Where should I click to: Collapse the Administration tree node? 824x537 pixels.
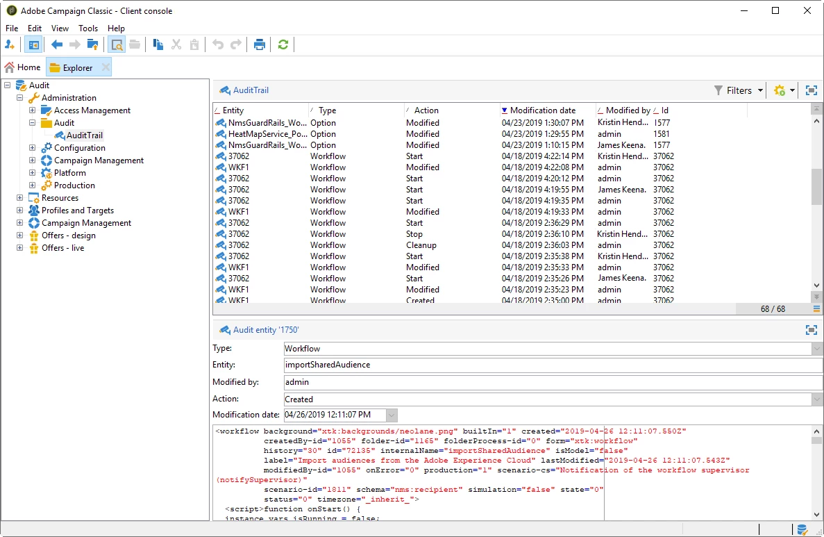point(20,98)
